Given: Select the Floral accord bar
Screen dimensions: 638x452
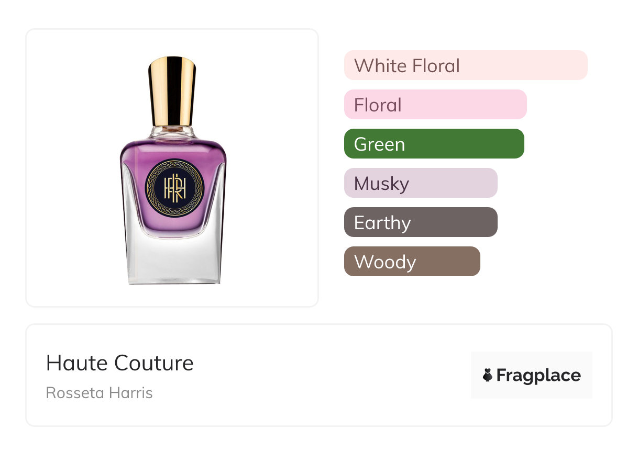Looking at the screenshot, I should (435, 105).
